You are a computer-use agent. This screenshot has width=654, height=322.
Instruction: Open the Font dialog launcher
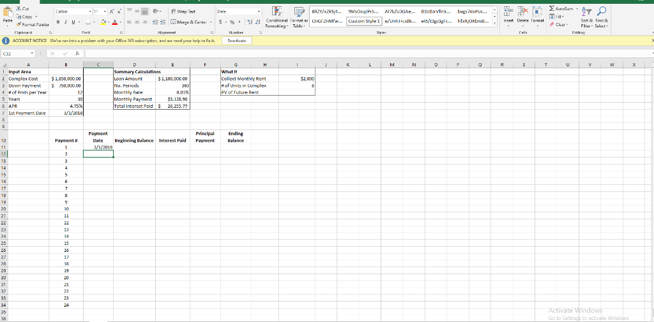(122, 31)
